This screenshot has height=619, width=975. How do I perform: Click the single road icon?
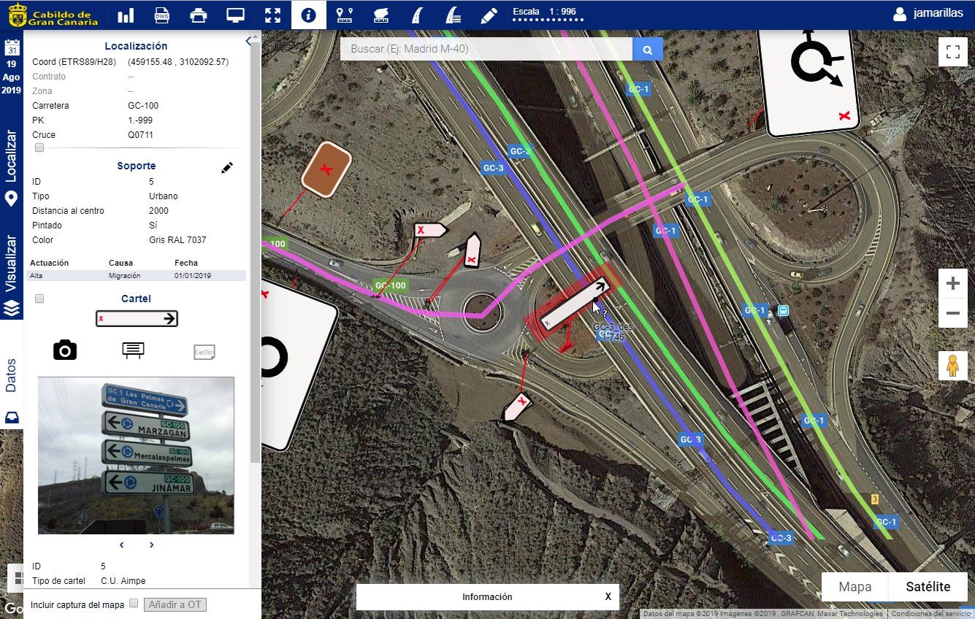(x=416, y=15)
